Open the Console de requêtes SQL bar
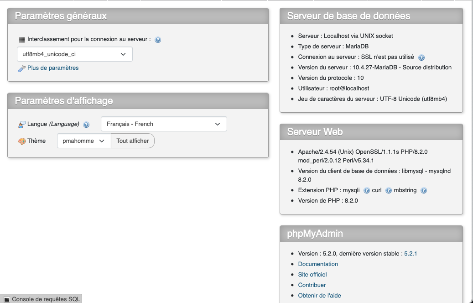Image resolution: width=473 pixels, height=303 pixels. (x=46, y=299)
